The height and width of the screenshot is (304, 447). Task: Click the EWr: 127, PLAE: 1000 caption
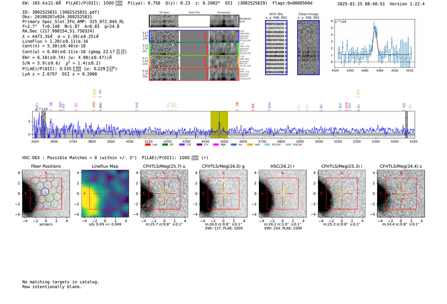tap(224, 228)
